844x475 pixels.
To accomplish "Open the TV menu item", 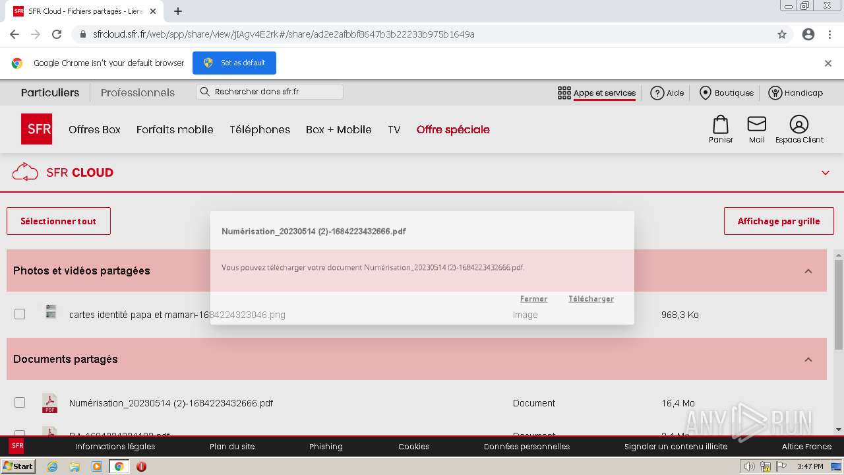I will coord(394,129).
